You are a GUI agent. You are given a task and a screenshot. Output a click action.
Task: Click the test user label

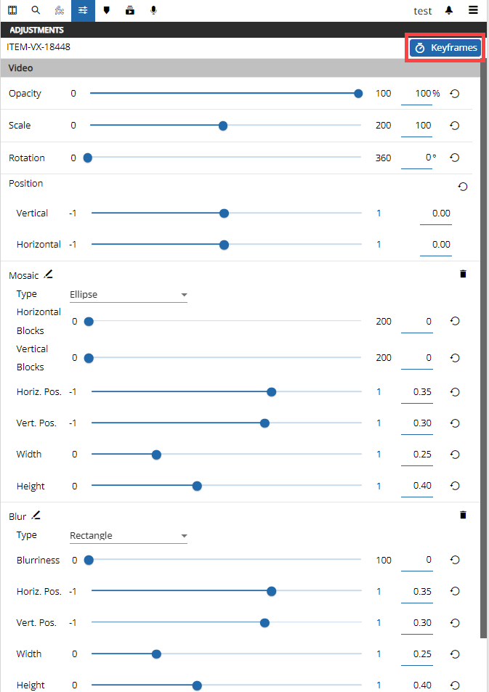(x=423, y=11)
